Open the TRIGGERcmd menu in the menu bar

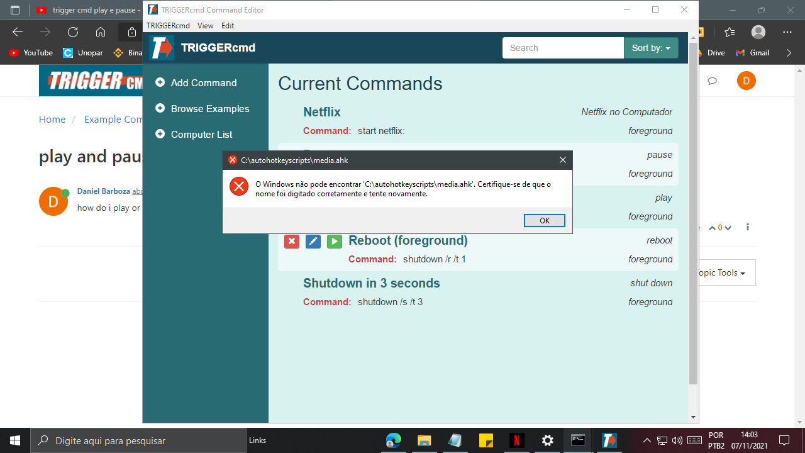168,26
